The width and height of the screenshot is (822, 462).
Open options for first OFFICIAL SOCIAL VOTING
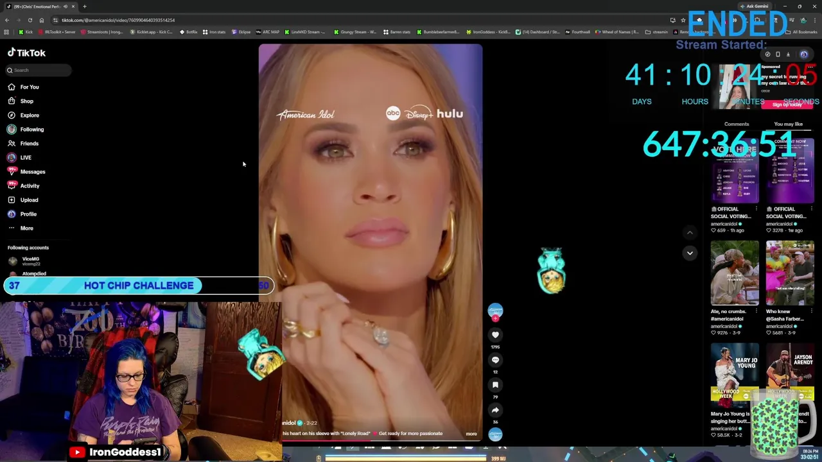point(756,209)
